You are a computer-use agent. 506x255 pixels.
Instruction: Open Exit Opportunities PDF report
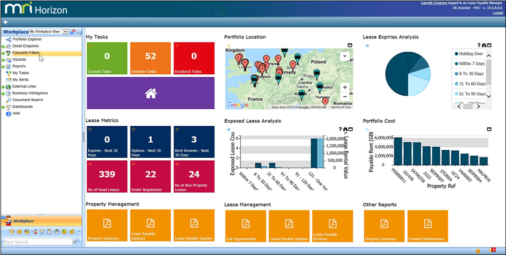246,227
